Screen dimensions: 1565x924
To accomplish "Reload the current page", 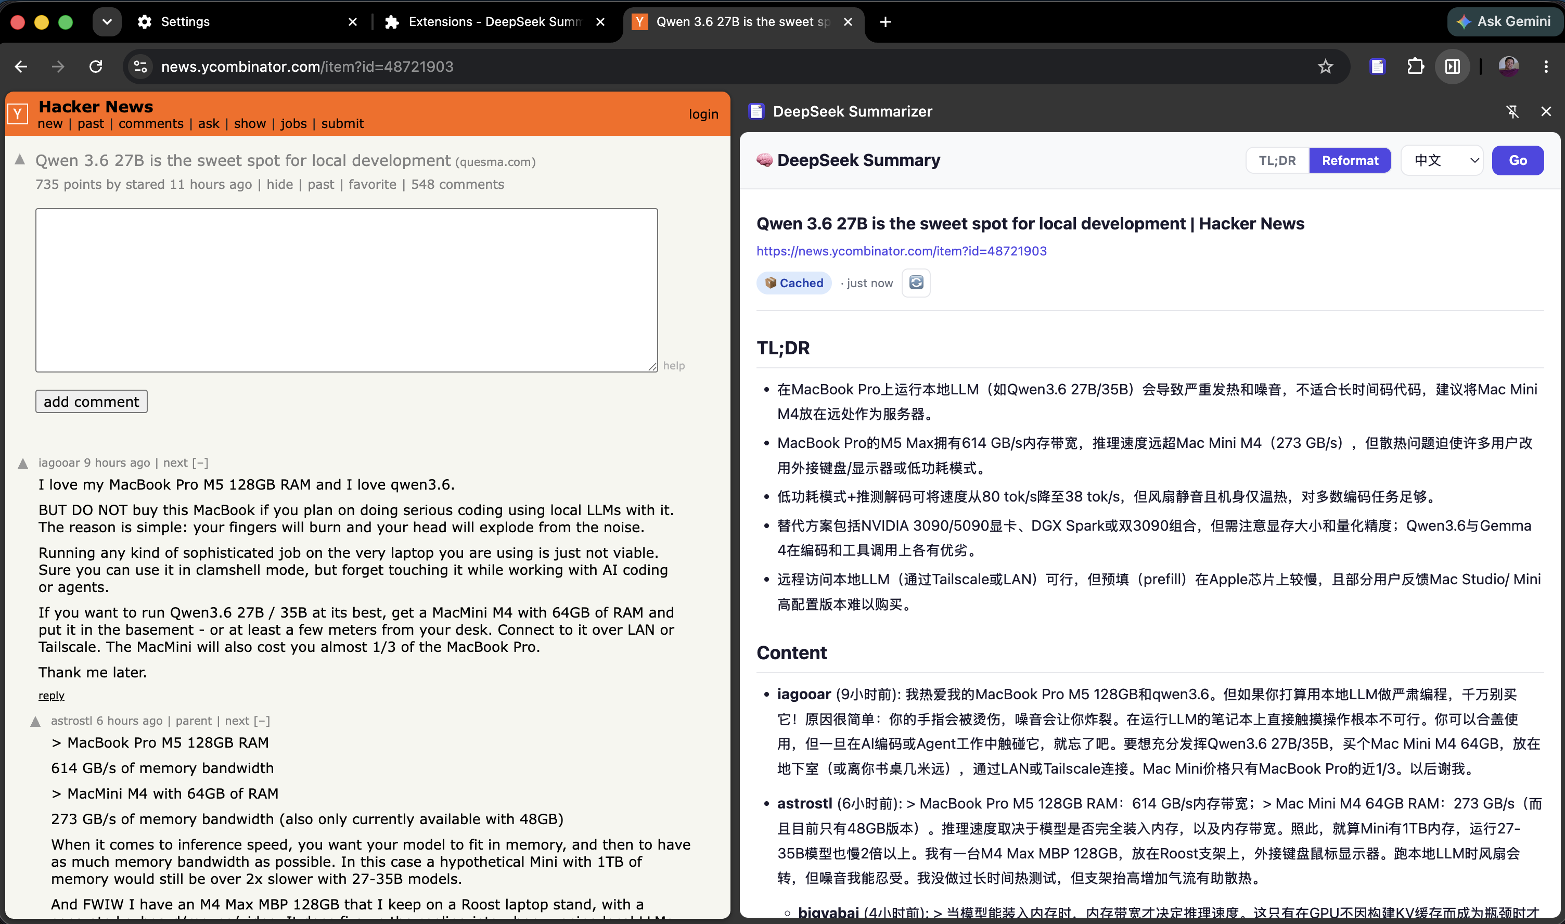I will click(x=96, y=67).
